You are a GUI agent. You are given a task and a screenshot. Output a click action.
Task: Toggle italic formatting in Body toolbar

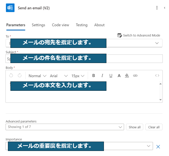(x=102, y=76)
